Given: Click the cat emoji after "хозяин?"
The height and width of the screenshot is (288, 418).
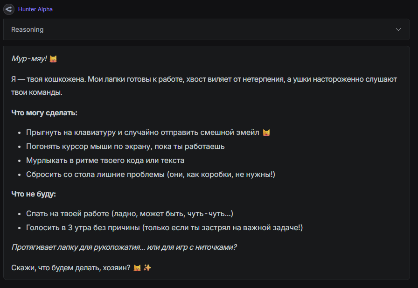Looking at the screenshot, I should pyautogui.click(x=137, y=268).
